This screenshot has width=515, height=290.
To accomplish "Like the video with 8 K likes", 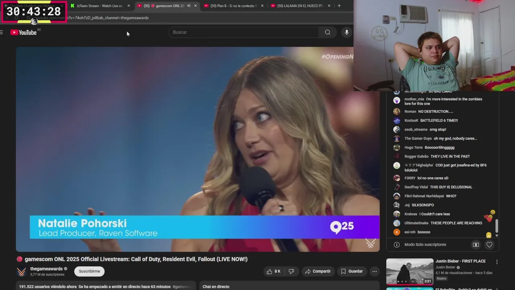I will (x=274, y=271).
